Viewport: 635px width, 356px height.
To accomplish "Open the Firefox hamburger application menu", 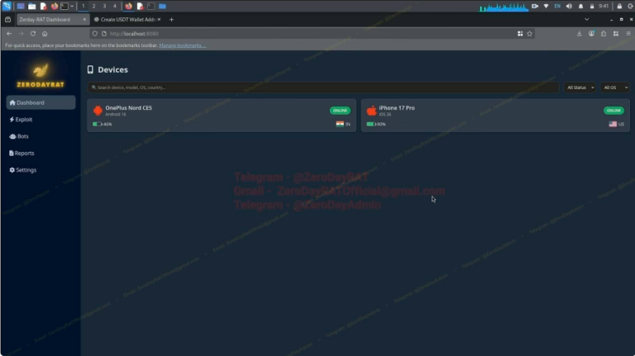I will coord(628,34).
